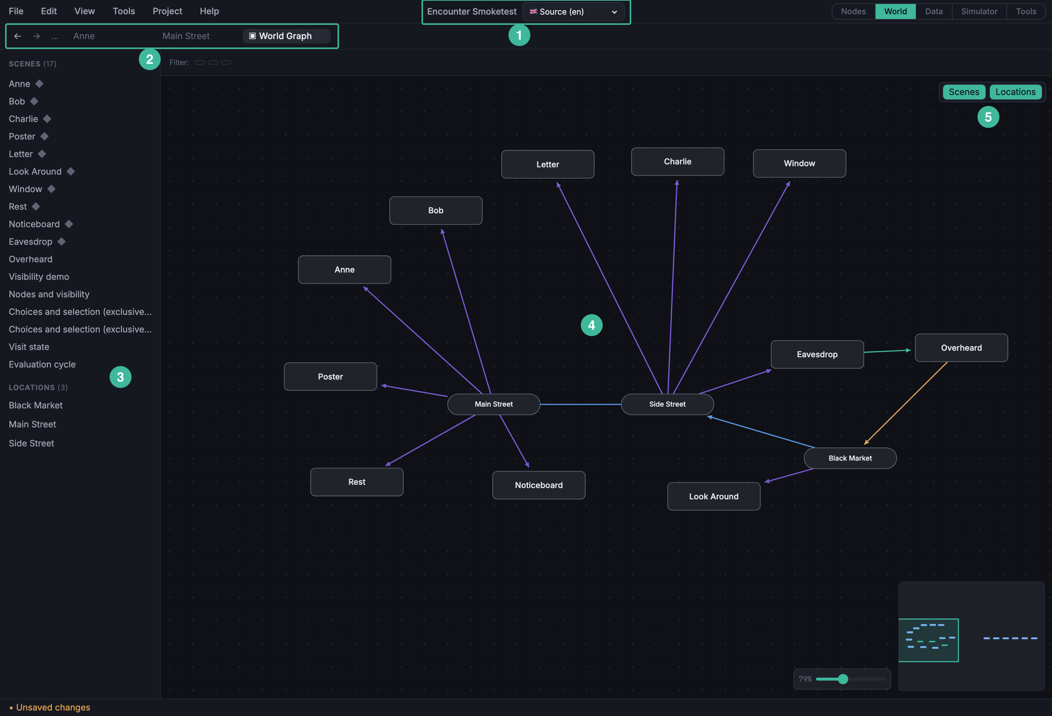Image resolution: width=1052 pixels, height=716 pixels.
Task: Open the Project menu
Action: click(x=167, y=11)
